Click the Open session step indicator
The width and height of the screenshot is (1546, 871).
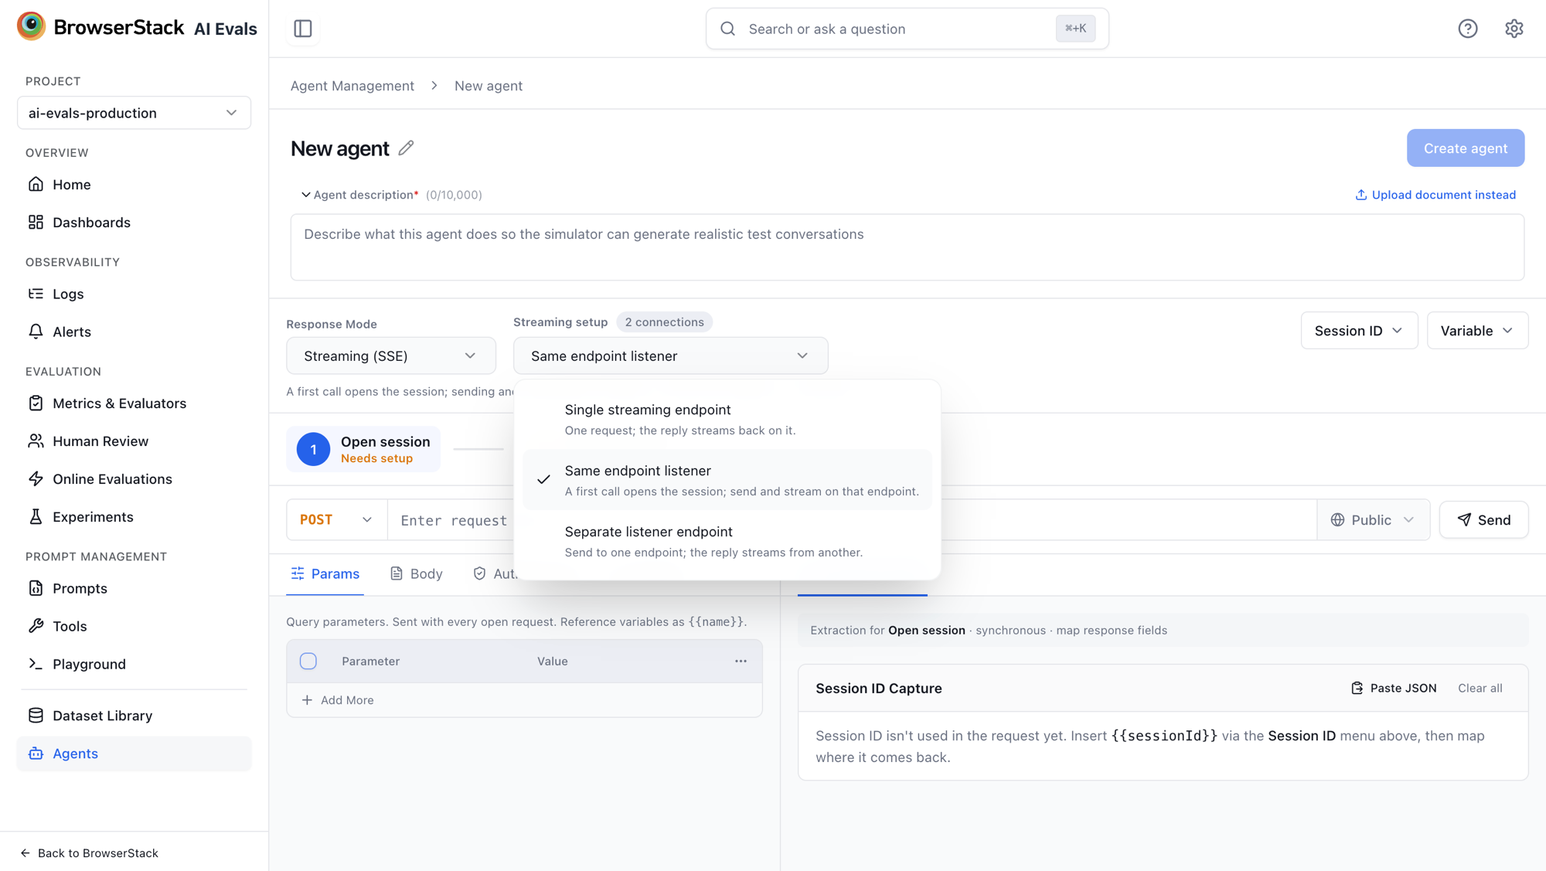[x=363, y=449]
